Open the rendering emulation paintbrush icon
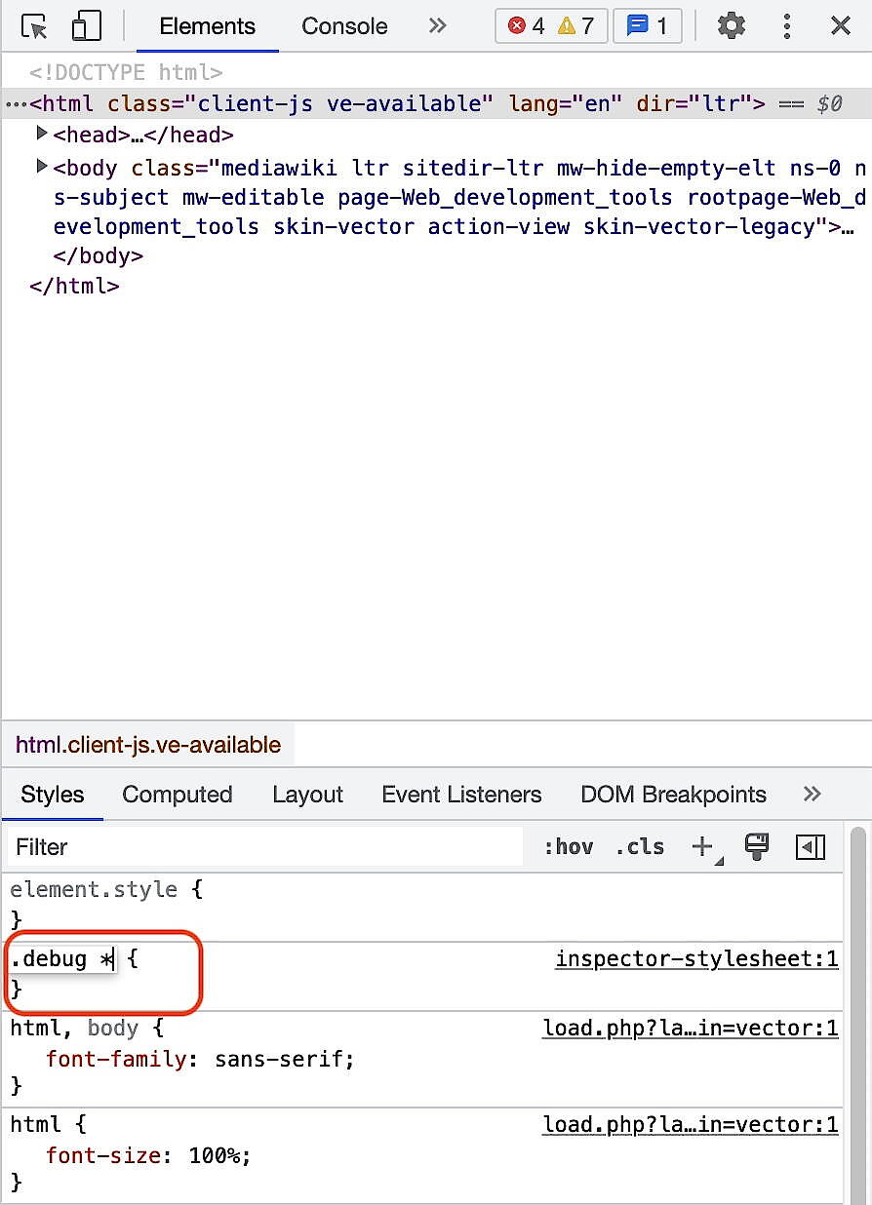This screenshot has width=872, height=1205. (x=757, y=846)
